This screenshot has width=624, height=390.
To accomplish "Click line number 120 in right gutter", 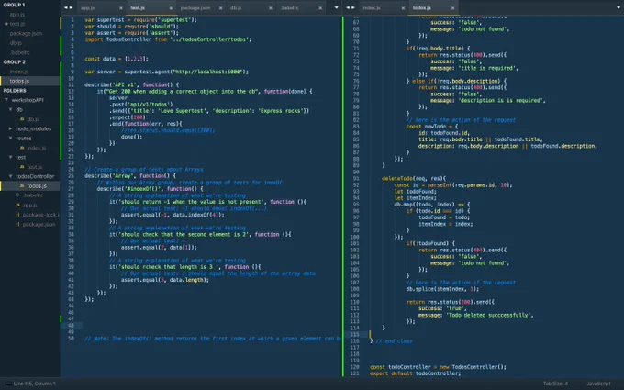I will coord(354,367).
